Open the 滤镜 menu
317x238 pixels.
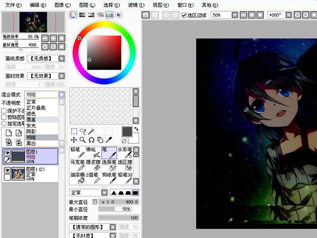(x=136, y=5)
